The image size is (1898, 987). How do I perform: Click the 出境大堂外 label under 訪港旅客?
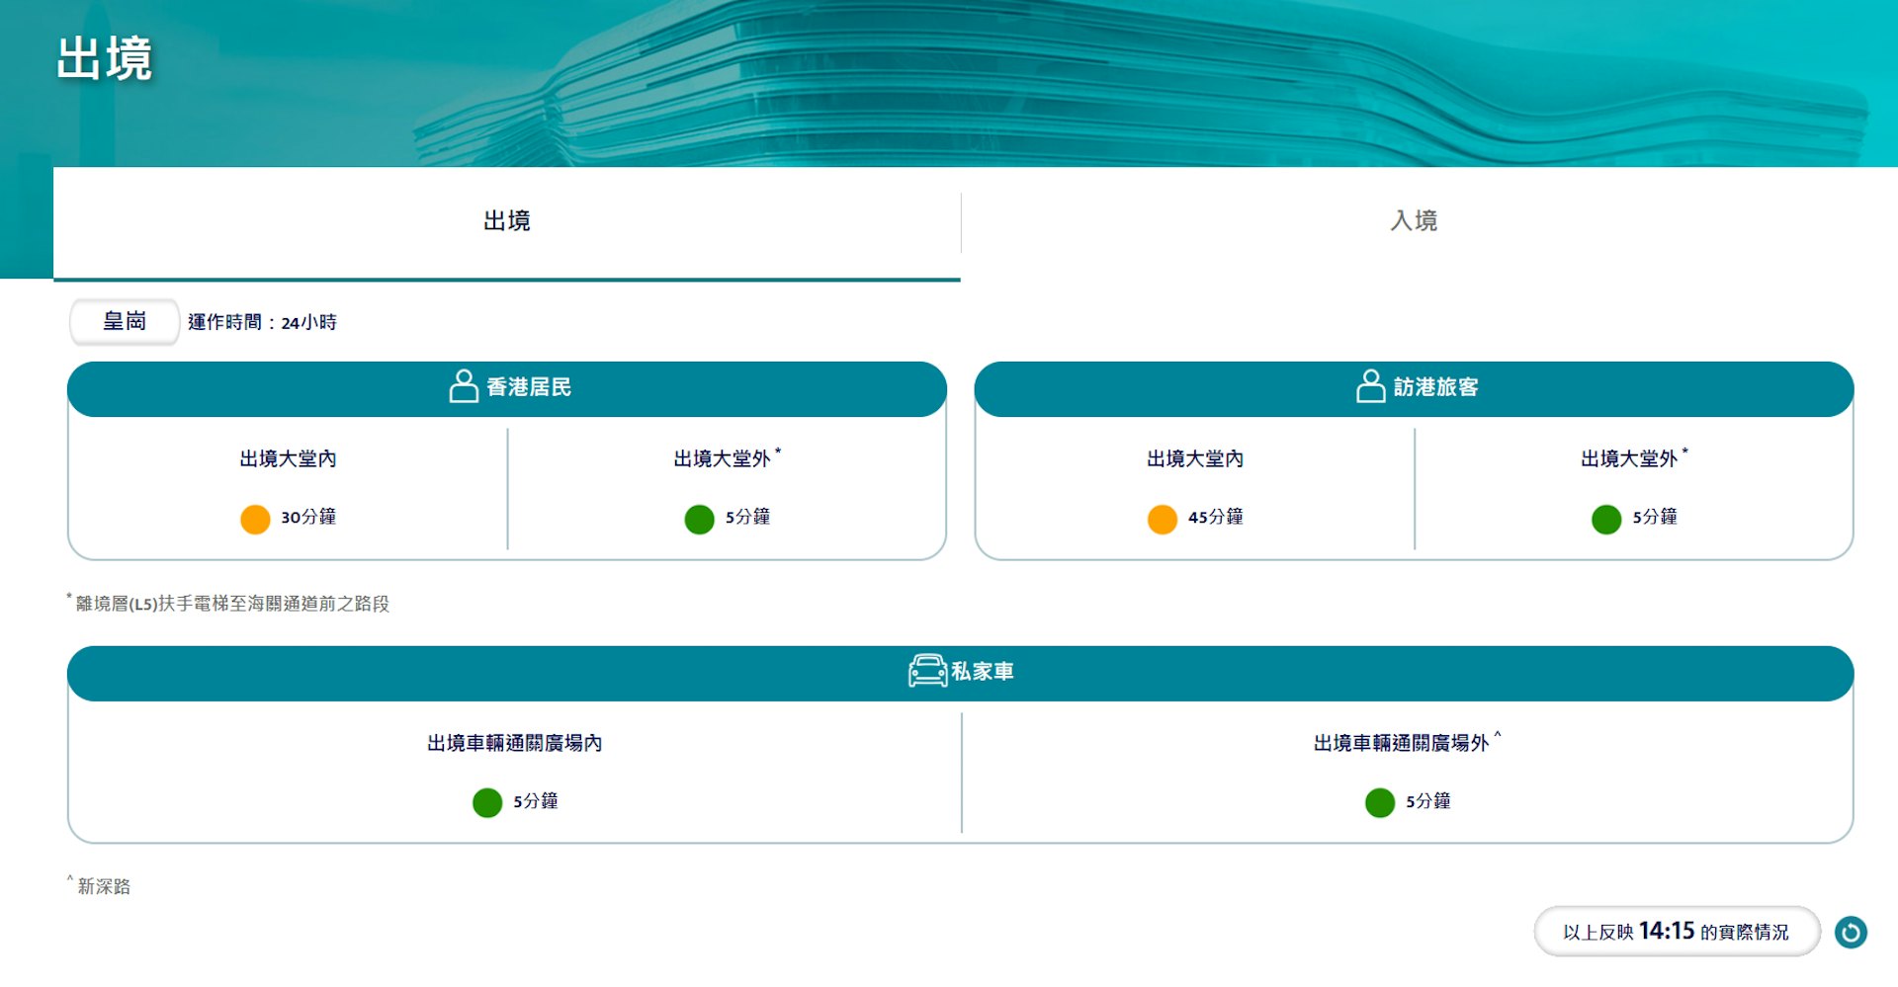1634,458
